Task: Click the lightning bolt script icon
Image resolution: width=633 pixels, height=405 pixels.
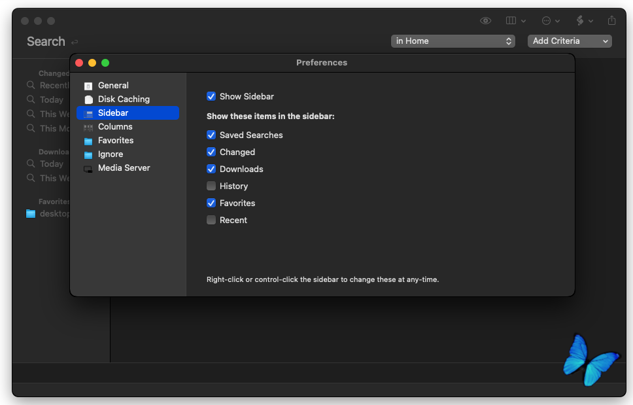Action: [x=583, y=21]
